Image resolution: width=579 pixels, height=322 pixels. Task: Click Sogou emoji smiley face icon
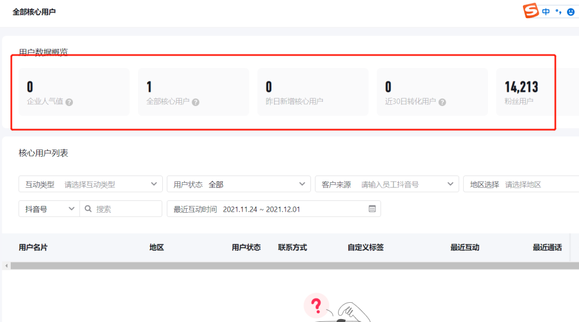[x=571, y=11]
